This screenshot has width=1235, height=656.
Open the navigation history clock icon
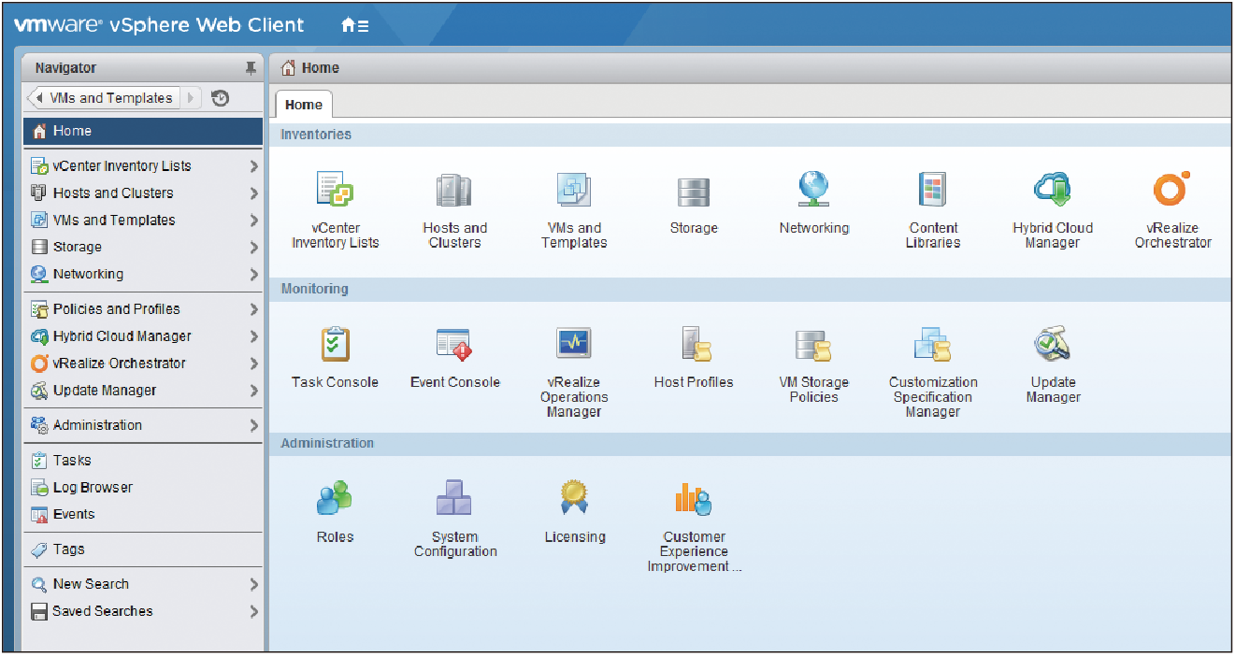[221, 98]
